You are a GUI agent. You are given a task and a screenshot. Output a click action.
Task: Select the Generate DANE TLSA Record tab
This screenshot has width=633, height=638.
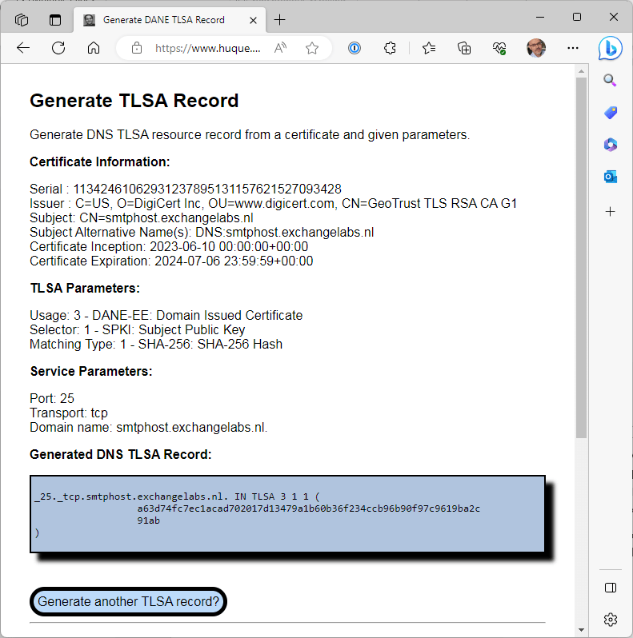[163, 19]
